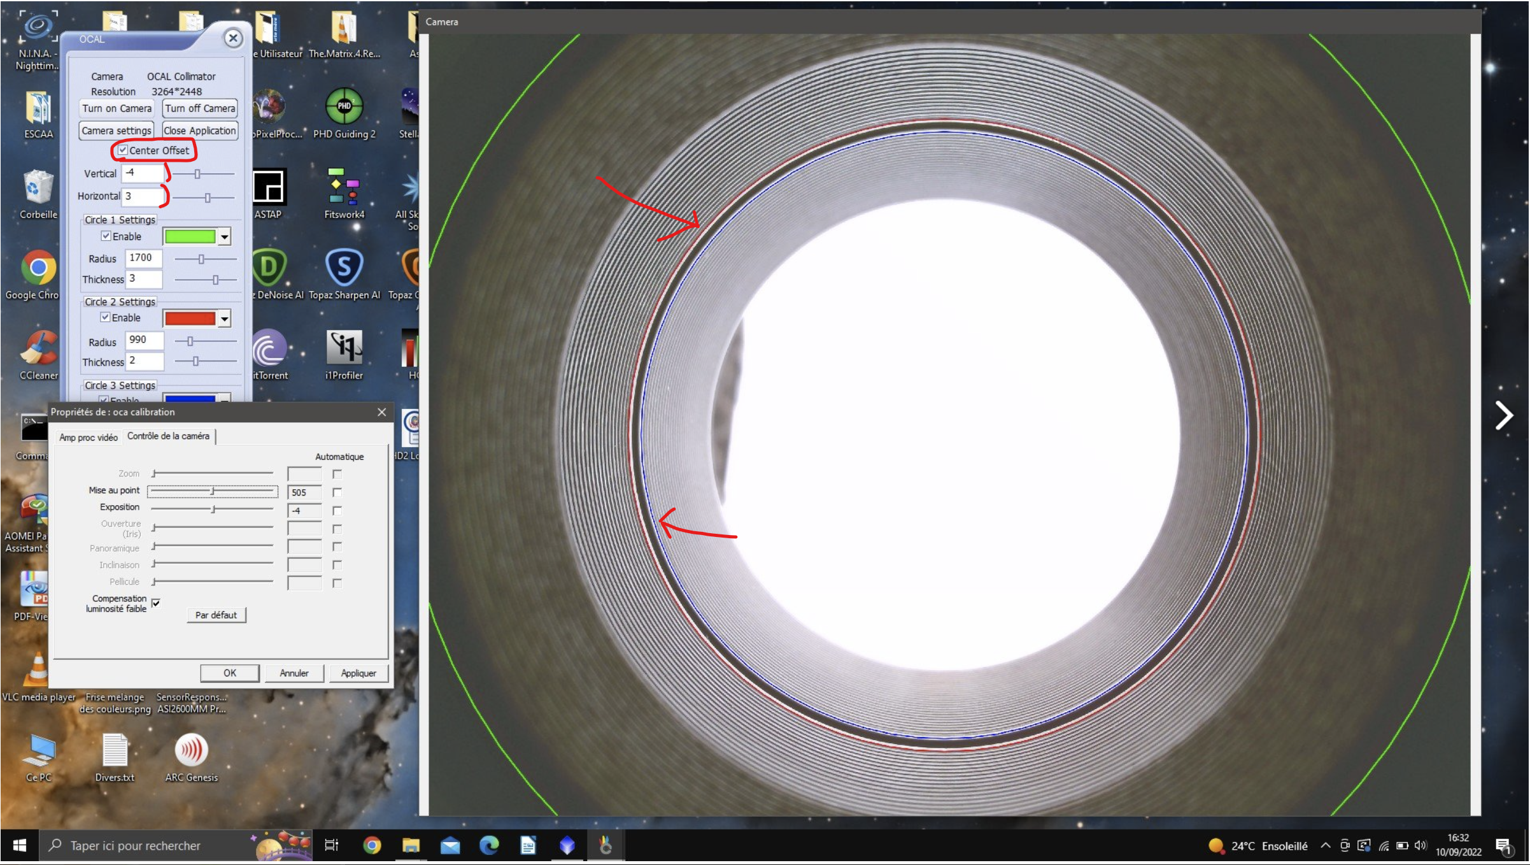
Task: Open the notification center icon
Action: tap(1504, 847)
